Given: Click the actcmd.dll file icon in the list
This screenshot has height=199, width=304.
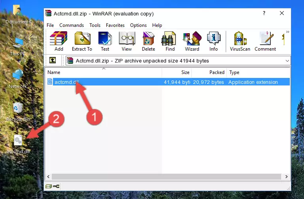Looking at the screenshot, I should [50, 81].
